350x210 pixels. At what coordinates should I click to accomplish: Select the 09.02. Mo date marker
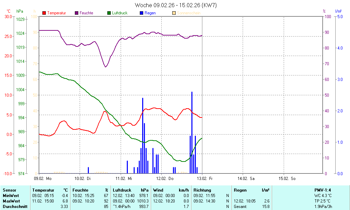(x=43, y=178)
